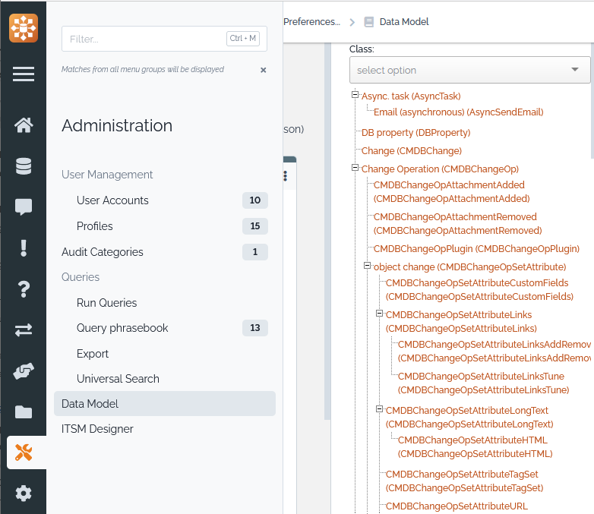Open the database stack menu icon
Screen dimensions: 594x514
click(x=23, y=166)
